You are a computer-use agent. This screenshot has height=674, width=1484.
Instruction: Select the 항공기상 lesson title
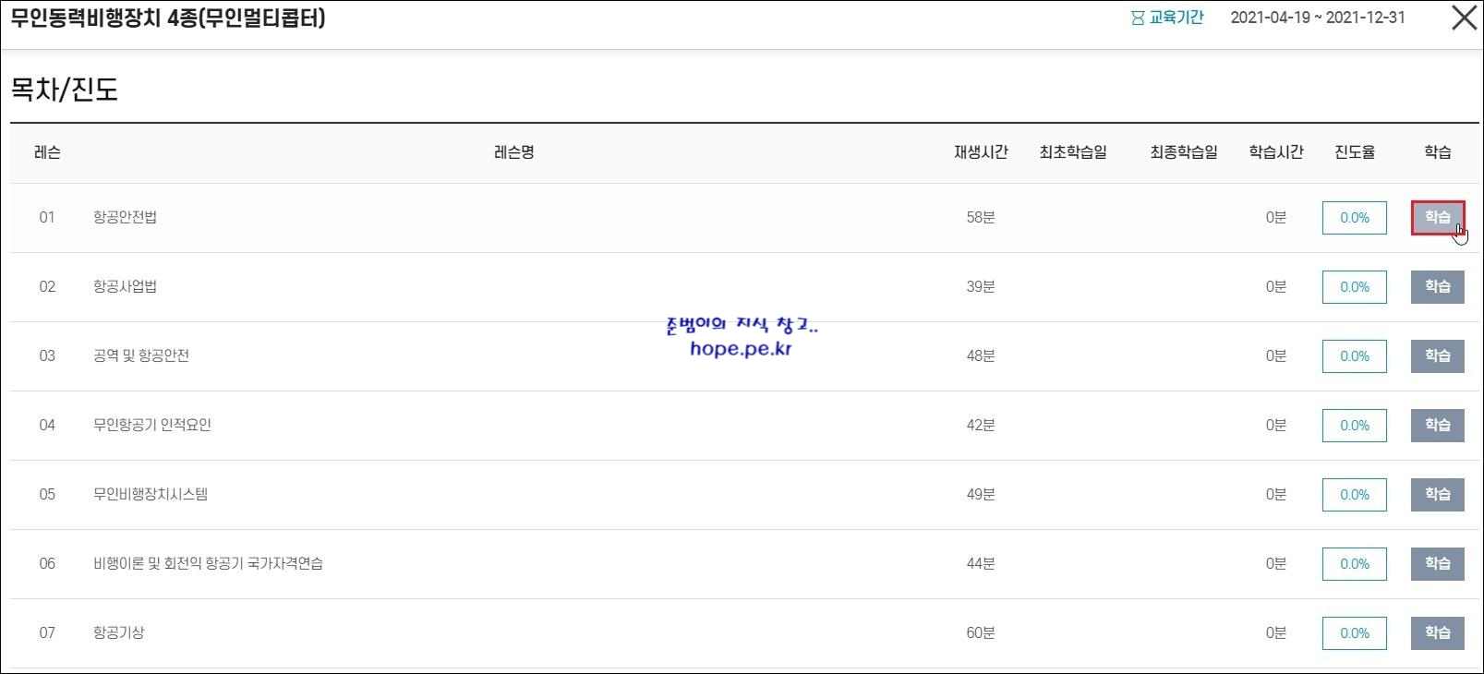pyautogui.click(x=118, y=632)
